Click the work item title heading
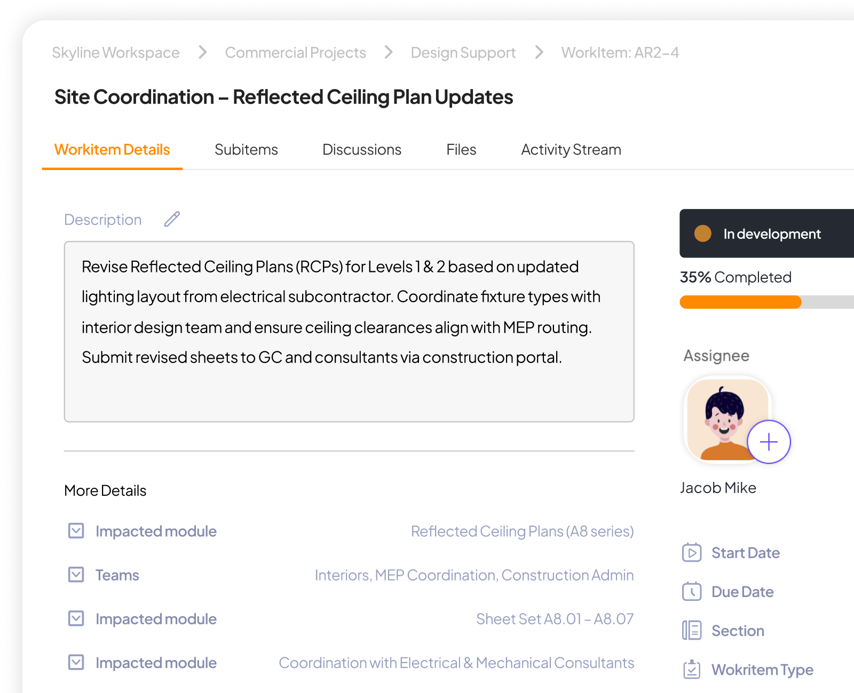This screenshot has width=854, height=693. tap(283, 97)
